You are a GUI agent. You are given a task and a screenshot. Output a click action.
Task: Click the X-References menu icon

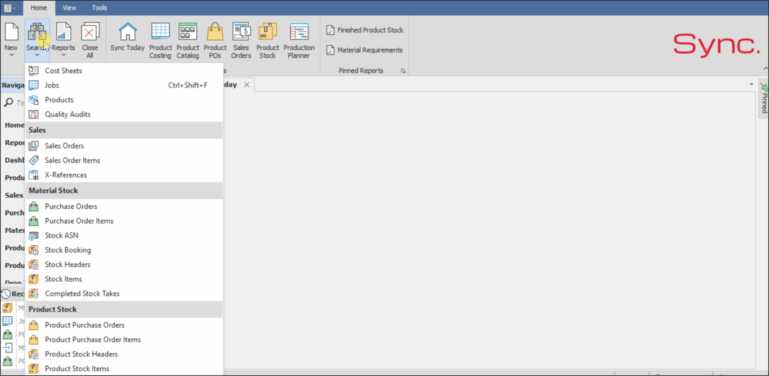point(34,175)
